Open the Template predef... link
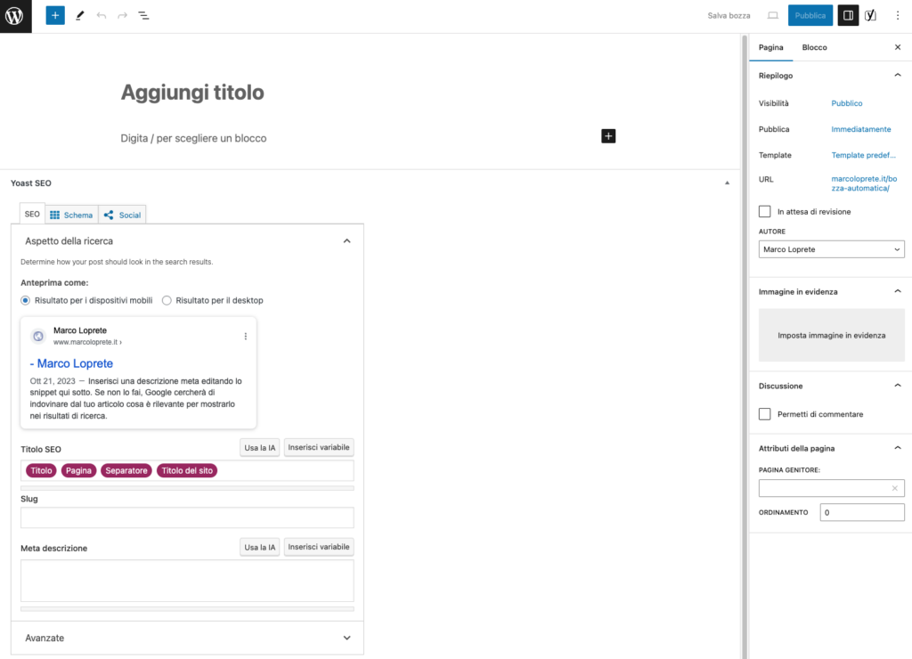 point(863,155)
